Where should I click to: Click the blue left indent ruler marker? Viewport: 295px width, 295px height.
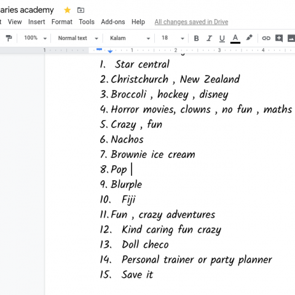coord(110,52)
